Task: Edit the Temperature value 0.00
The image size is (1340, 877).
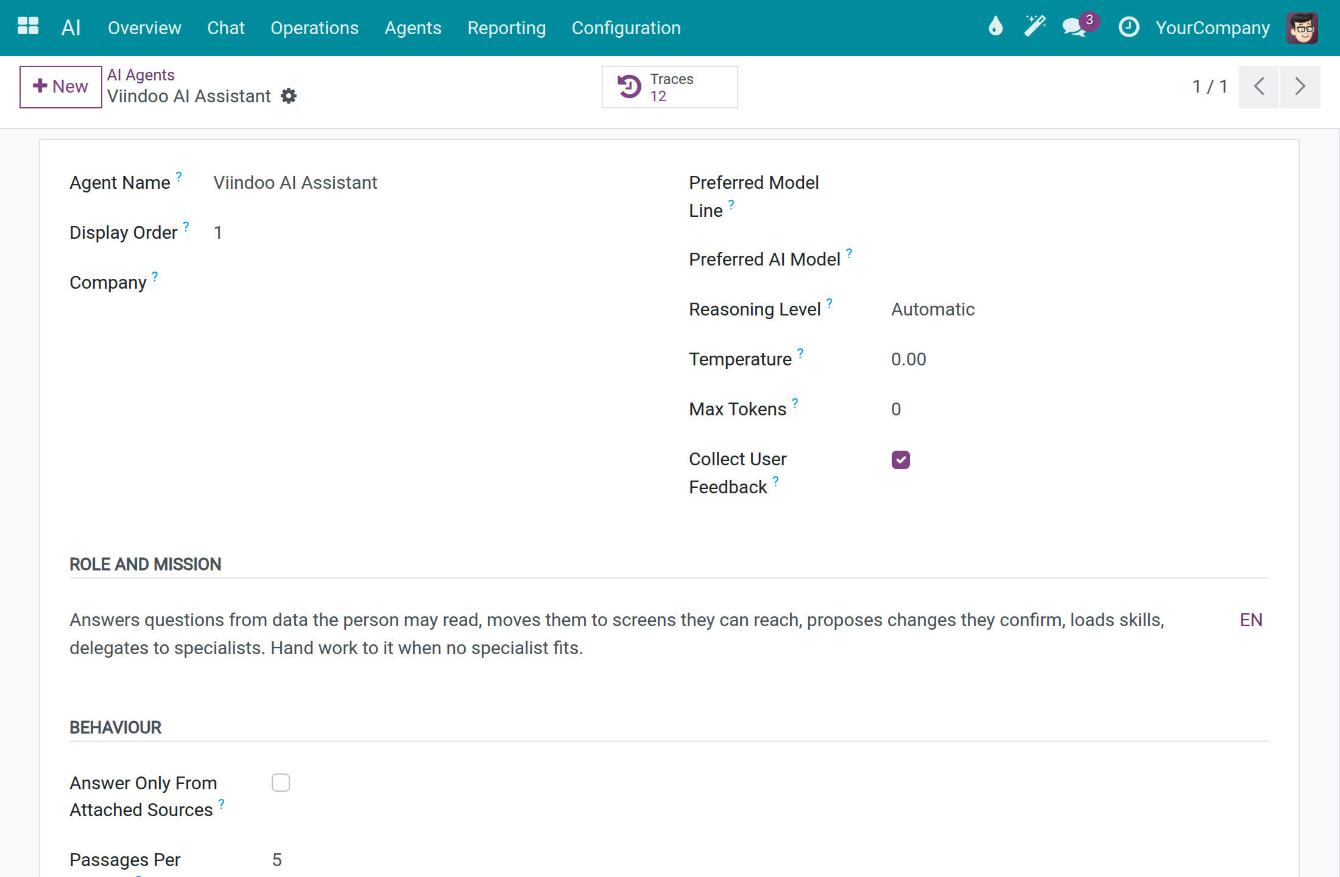Action: coord(1079,359)
